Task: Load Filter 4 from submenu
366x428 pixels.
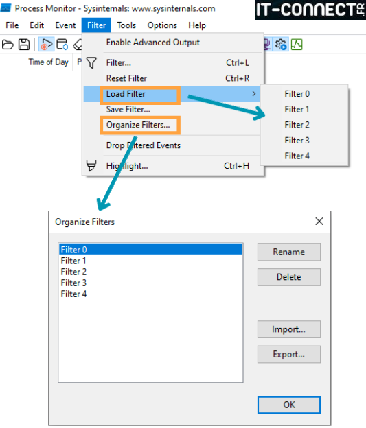Action: coord(304,156)
